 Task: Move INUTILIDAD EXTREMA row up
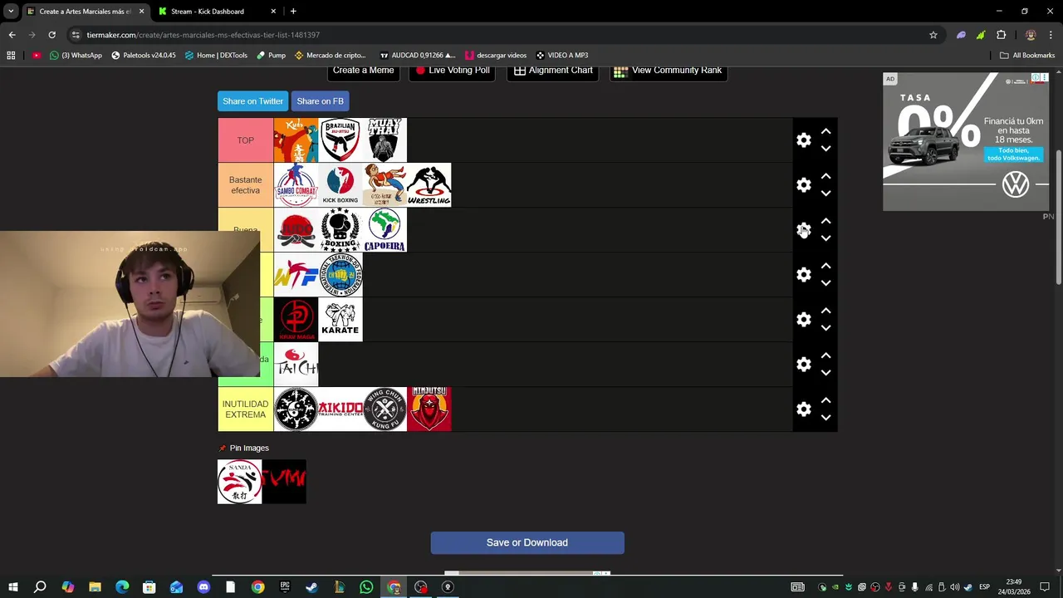pyautogui.click(x=825, y=400)
